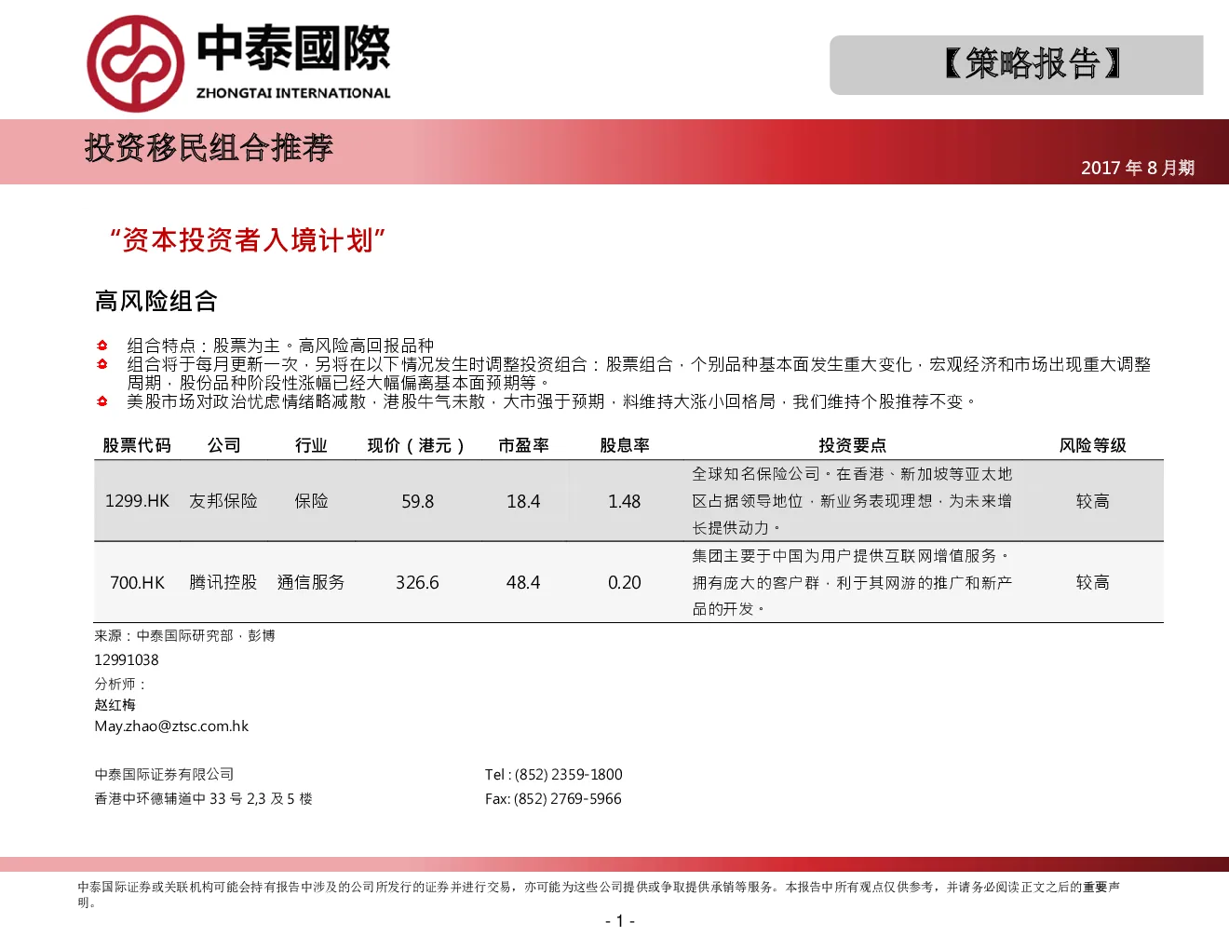Click the stock code 700.HK
This screenshot has width=1229, height=950.
(x=137, y=582)
